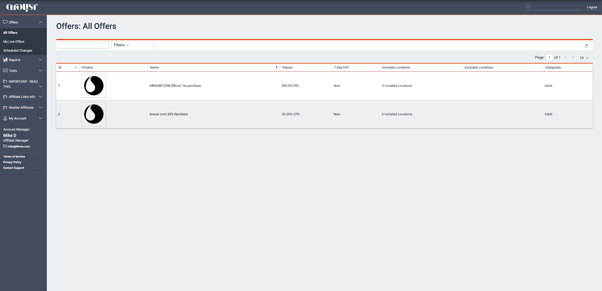
Task: Sort by ID column arrow
Action: [76, 68]
